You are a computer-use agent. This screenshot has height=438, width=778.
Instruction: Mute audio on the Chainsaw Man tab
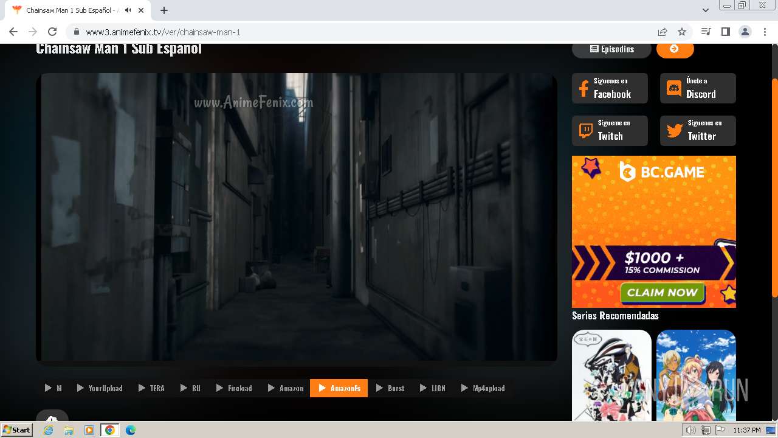click(128, 10)
